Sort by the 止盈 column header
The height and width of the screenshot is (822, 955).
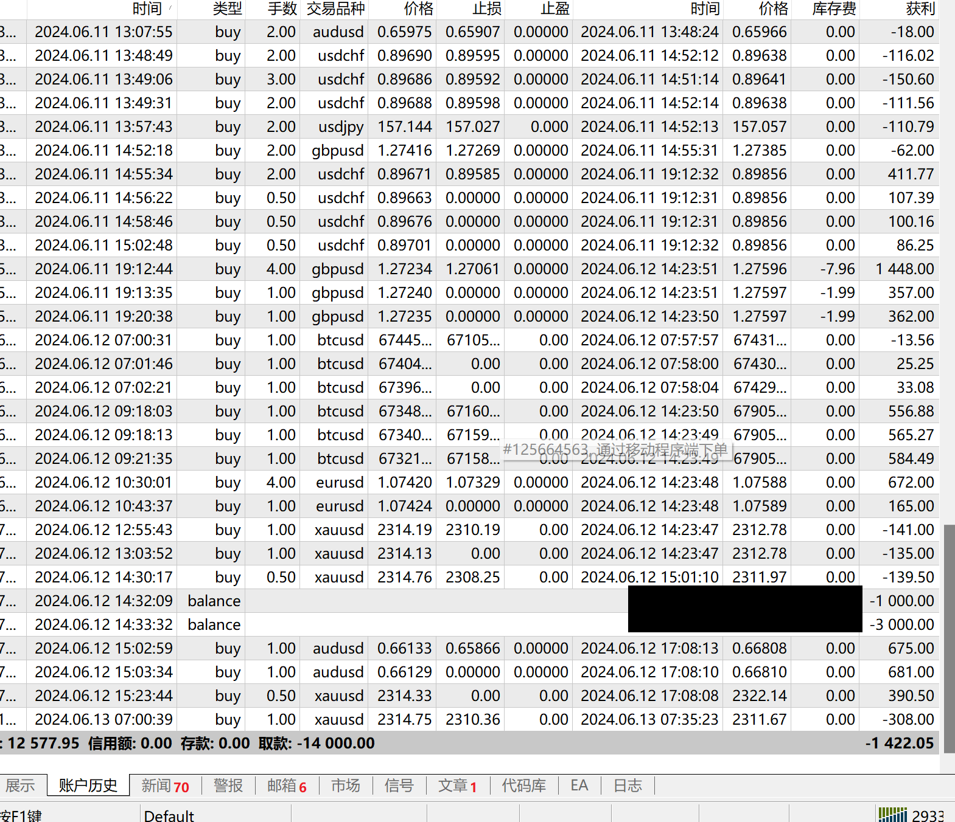click(539, 9)
